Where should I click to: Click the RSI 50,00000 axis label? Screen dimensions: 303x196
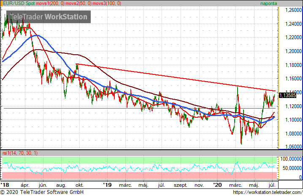pyautogui.click(x=292, y=168)
